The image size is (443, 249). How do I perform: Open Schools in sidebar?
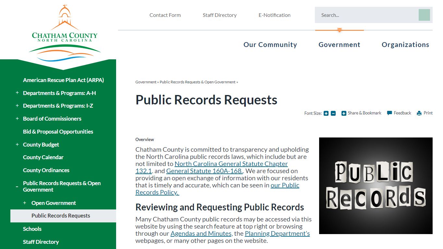32,229
